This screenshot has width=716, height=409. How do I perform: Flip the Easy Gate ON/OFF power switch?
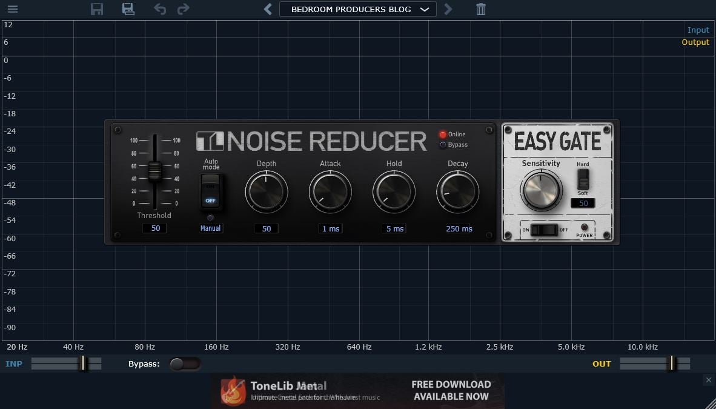point(548,230)
